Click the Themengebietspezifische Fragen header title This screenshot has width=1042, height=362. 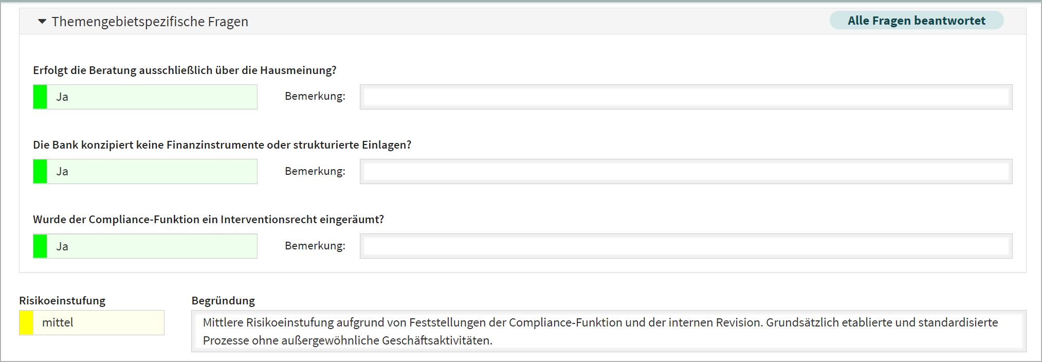point(150,22)
